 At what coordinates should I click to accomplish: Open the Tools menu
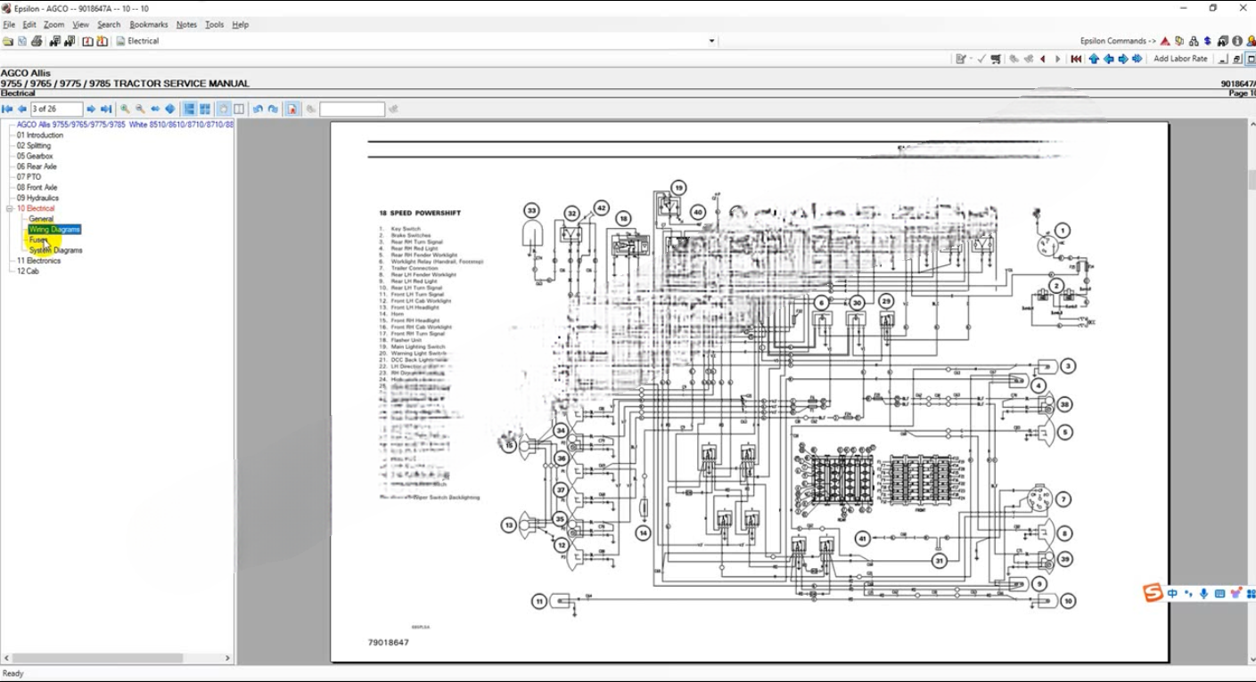(214, 25)
